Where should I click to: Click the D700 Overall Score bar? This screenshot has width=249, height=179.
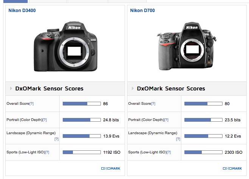coord(203,104)
